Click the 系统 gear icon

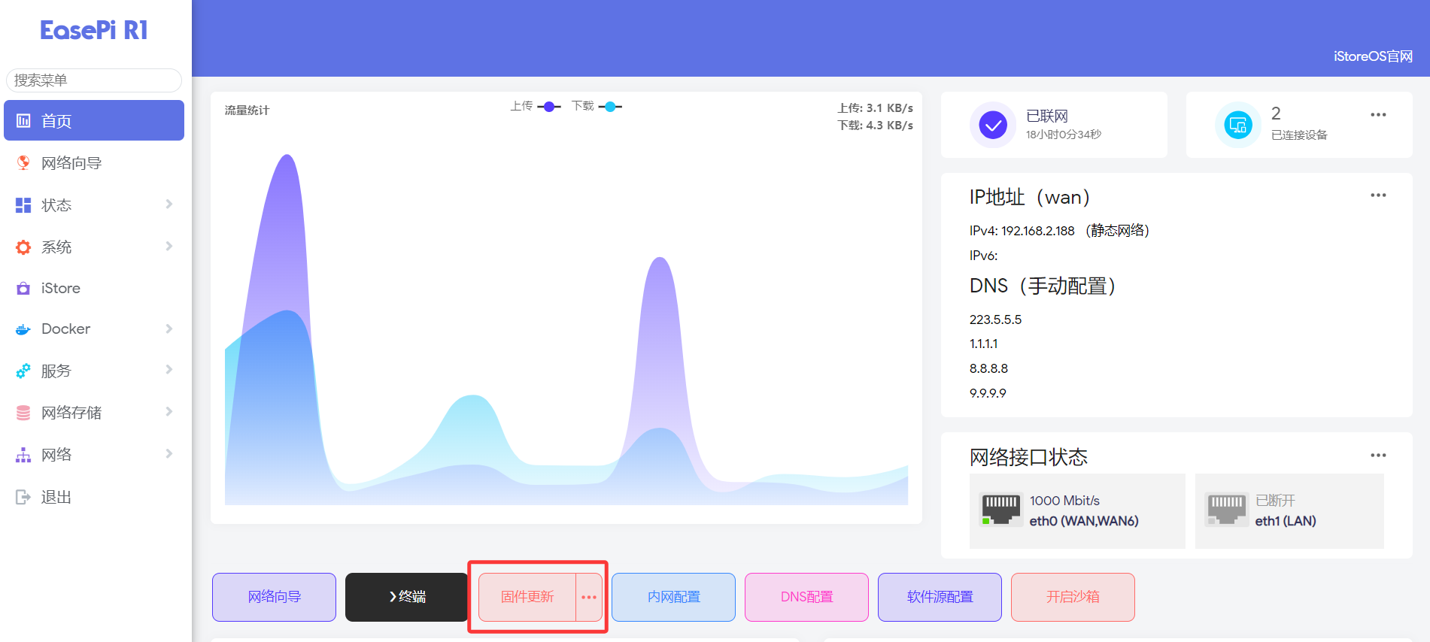23,247
